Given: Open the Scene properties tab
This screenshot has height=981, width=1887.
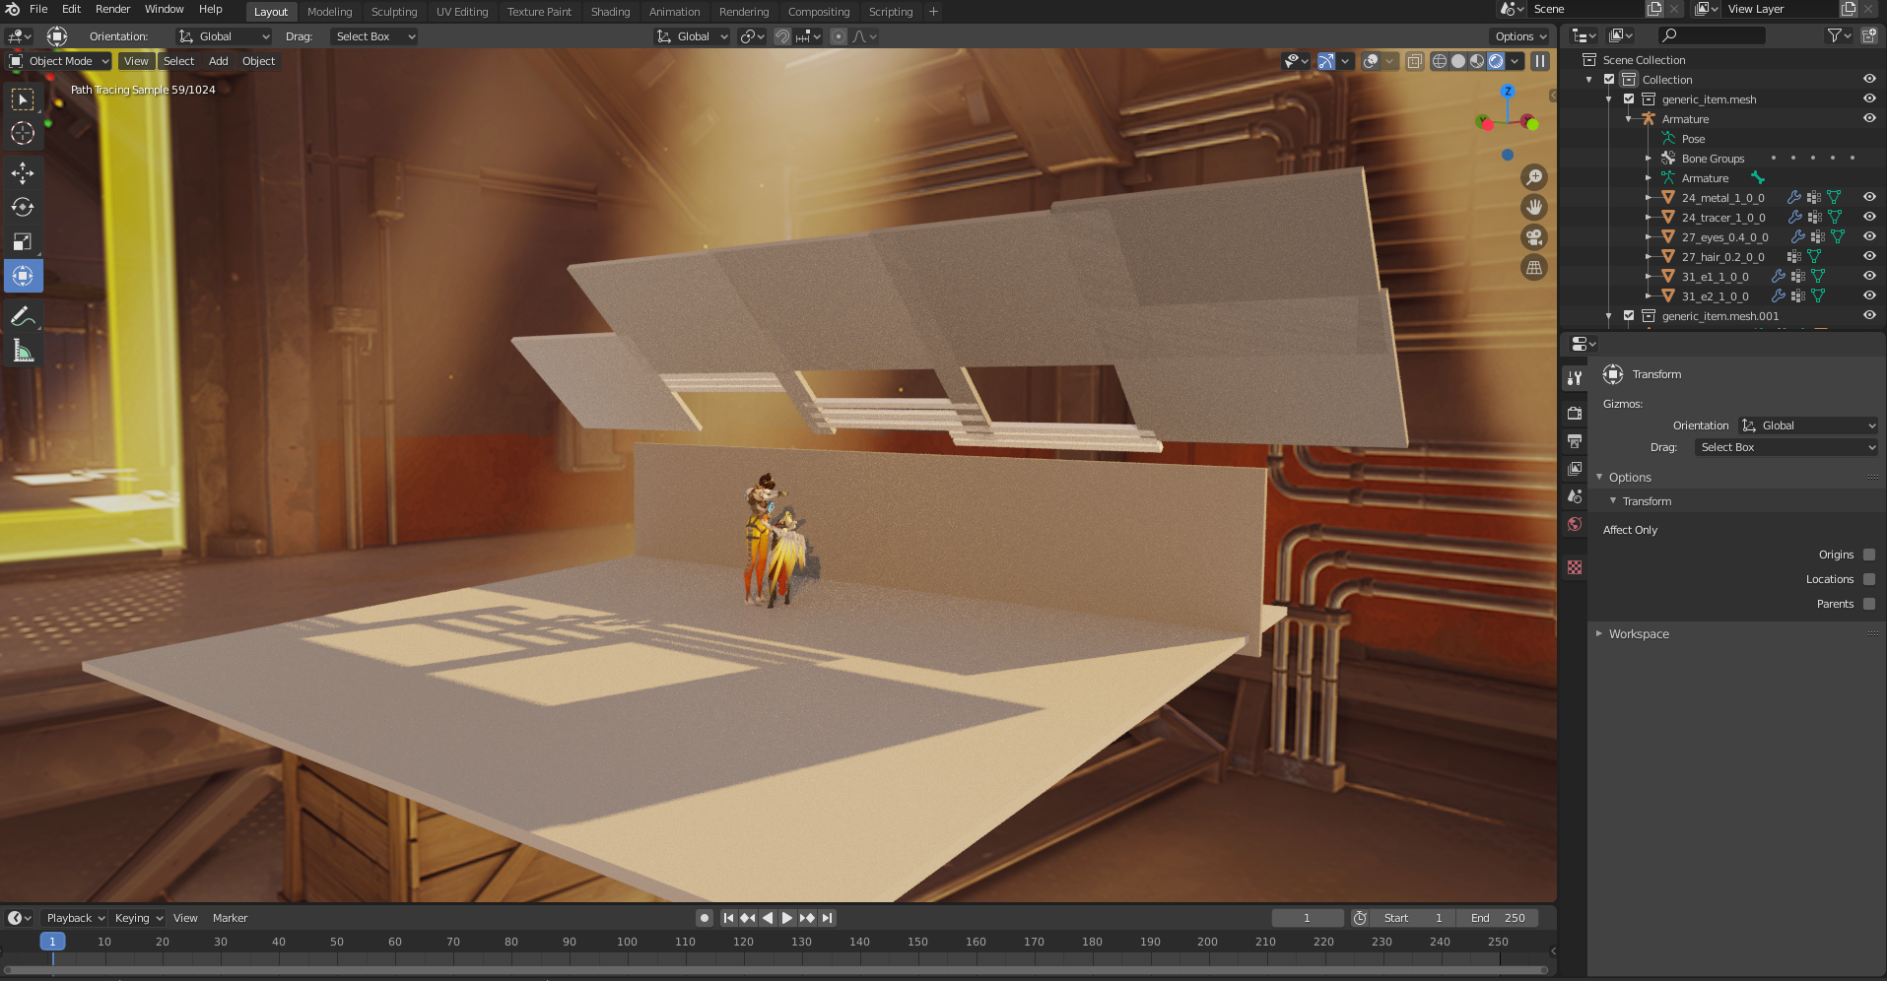Looking at the screenshot, I should 1575,496.
